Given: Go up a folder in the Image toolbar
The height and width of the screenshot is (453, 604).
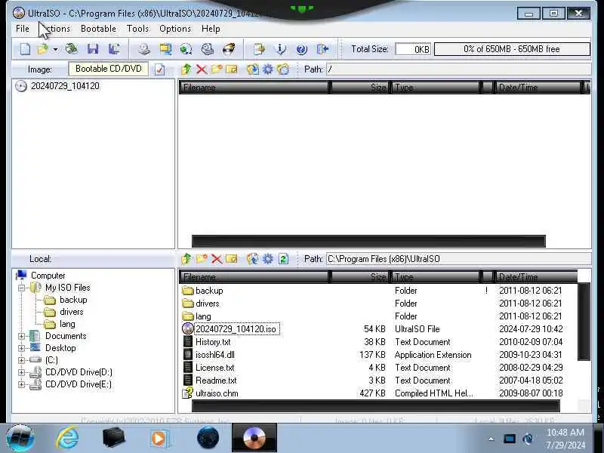Looking at the screenshot, I should tap(186, 69).
